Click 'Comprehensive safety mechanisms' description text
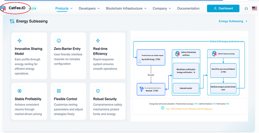The image size is (259, 133). (x=108, y=109)
